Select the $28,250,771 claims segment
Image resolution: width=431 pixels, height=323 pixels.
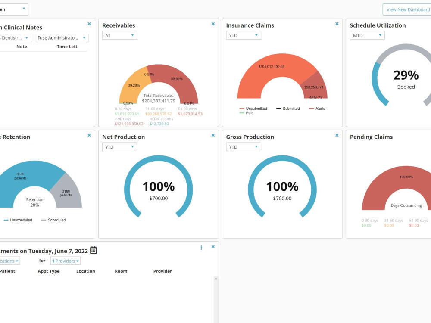pos(314,87)
